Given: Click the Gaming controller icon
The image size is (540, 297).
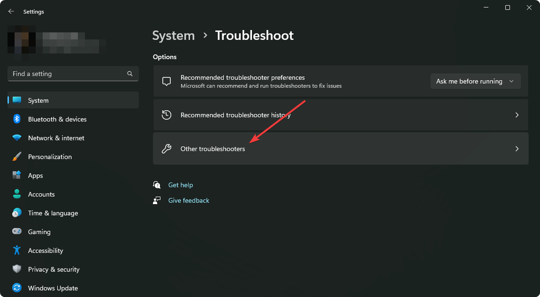Looking at the screenshot, I should (17, 232).
